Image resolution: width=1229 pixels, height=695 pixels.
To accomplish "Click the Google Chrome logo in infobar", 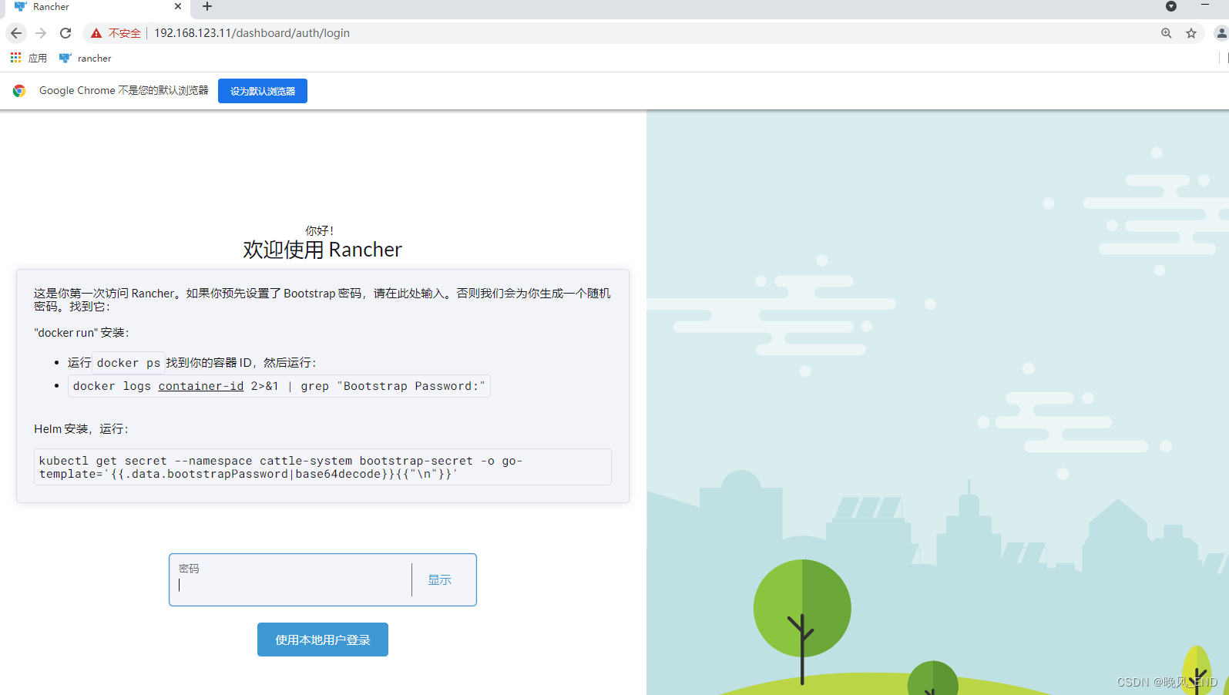I will [x=19, y=91].
